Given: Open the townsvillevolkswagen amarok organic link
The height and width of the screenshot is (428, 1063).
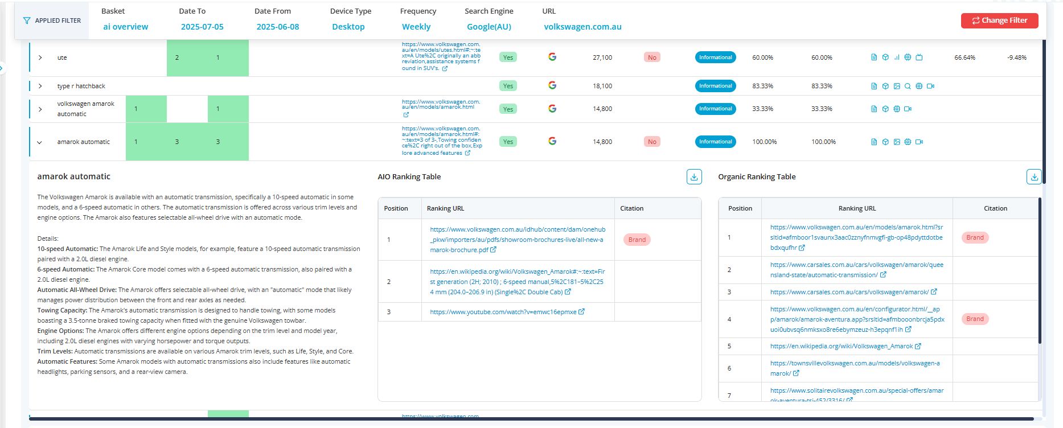Looking at the screenshot, I should pyautogui.click(x=855, y=368).
